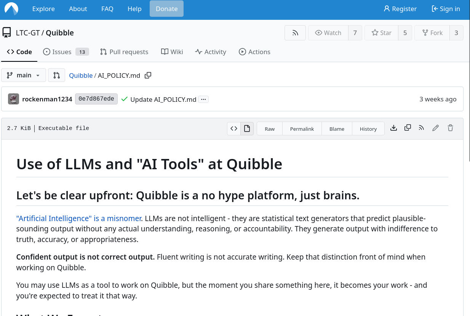The image size is (470, 316).
Task: Open the Quibble repository title link
Action: click(x=60, y=33)
